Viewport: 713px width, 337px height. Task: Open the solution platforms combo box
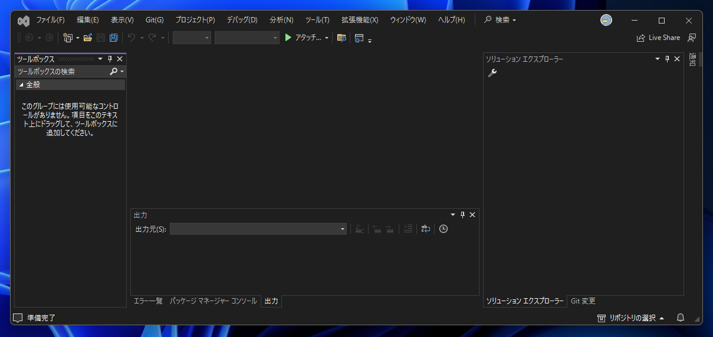click(x=247, y=38)
